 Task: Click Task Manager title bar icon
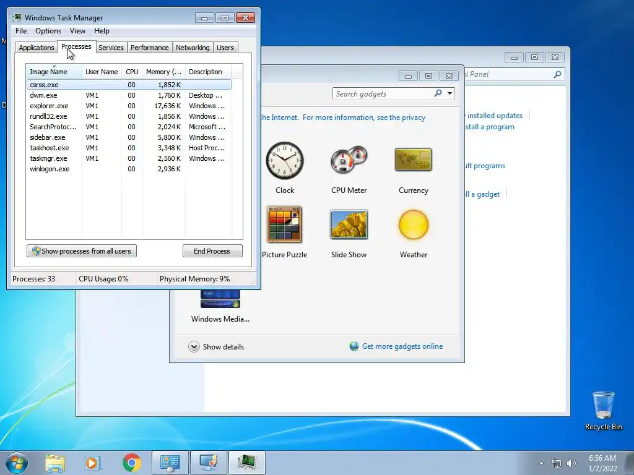17,17
